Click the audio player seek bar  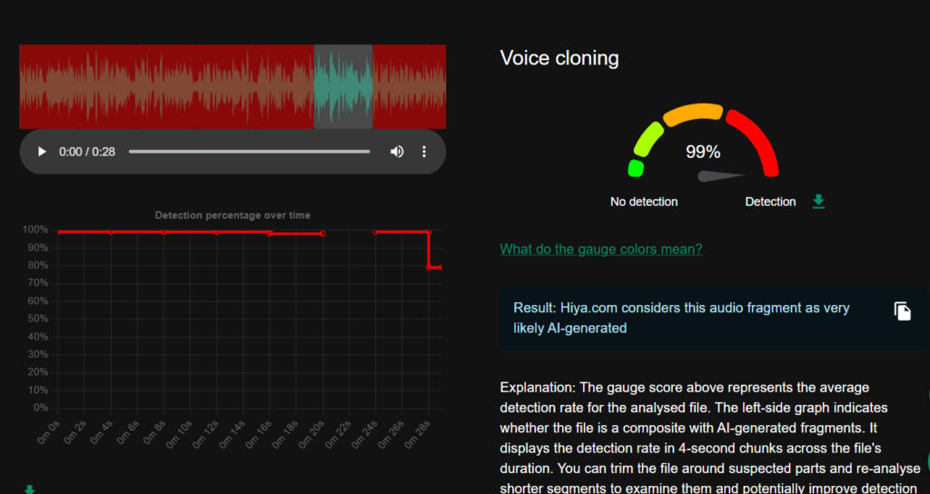(x=249, y=152)
